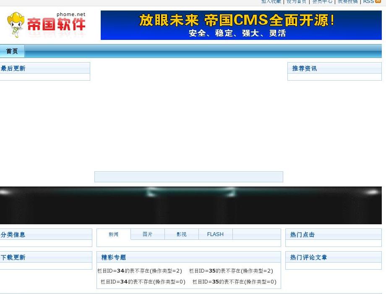Open the 帝国CMS全面开源 banner ad
The image size is (386, 294).
point(241,25)
